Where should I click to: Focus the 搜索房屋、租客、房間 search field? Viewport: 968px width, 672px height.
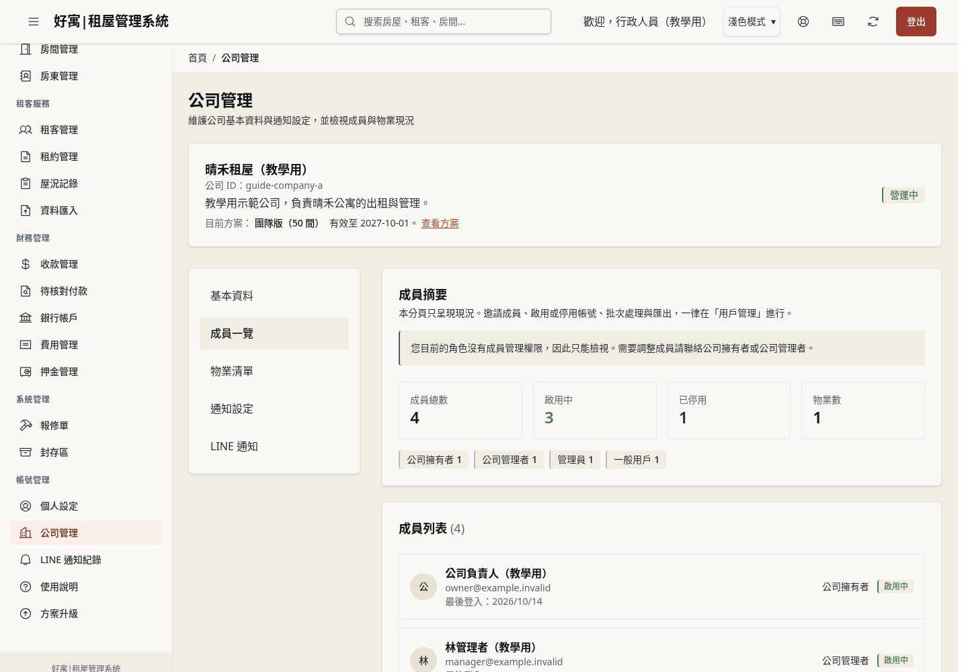pos(444,22)
